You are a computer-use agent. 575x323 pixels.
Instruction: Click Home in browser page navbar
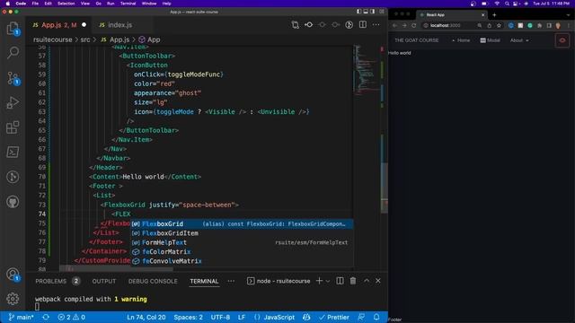coord(461,40)
